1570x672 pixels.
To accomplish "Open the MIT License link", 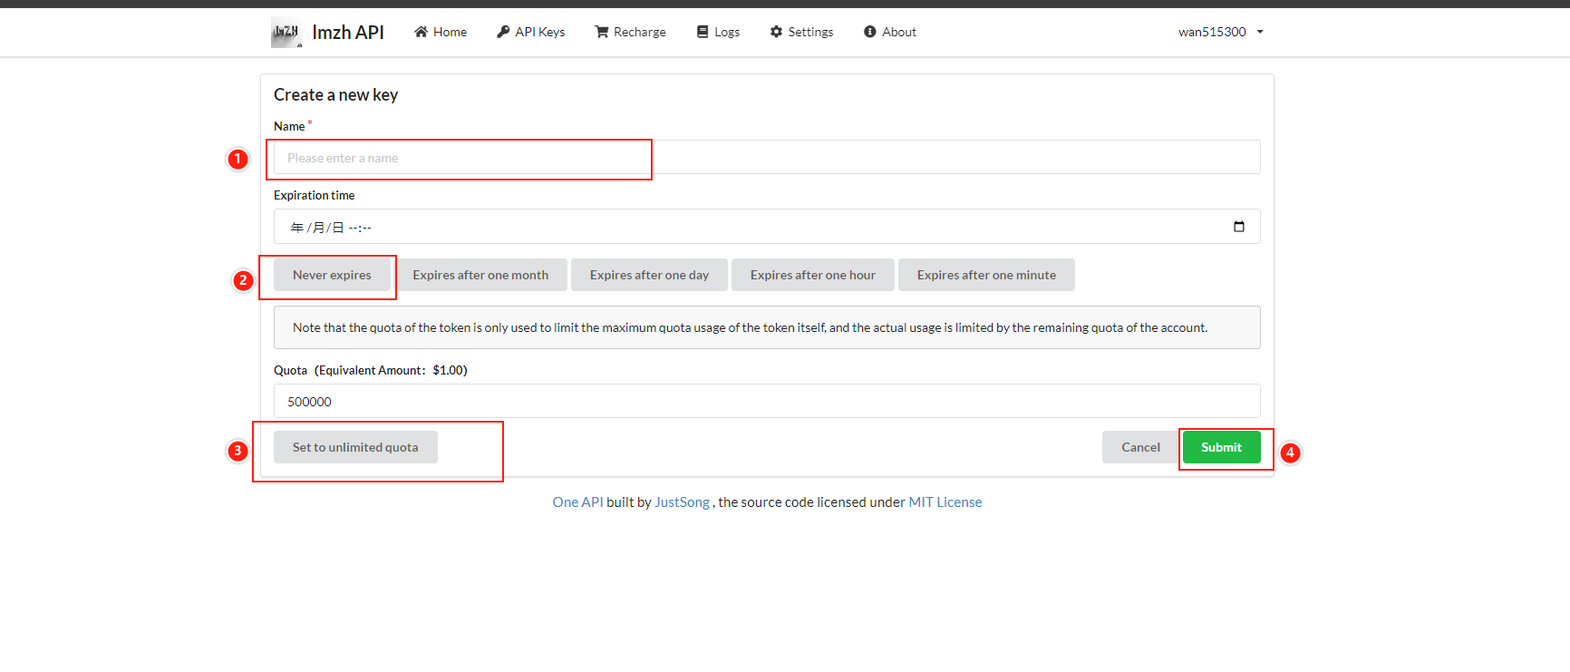I will (x=945, y=502).
